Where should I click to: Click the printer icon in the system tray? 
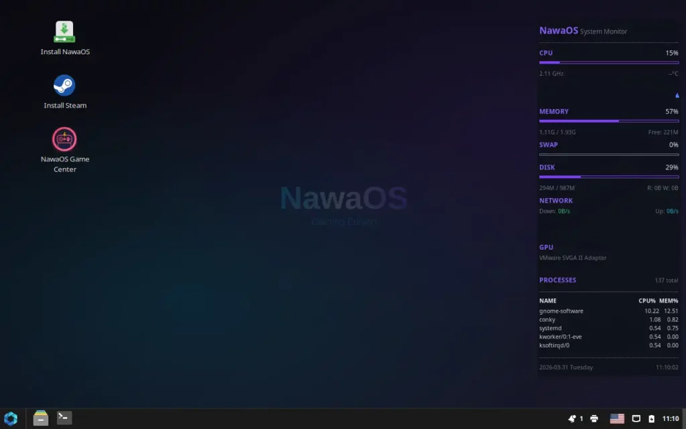click(x=594, y=418)
